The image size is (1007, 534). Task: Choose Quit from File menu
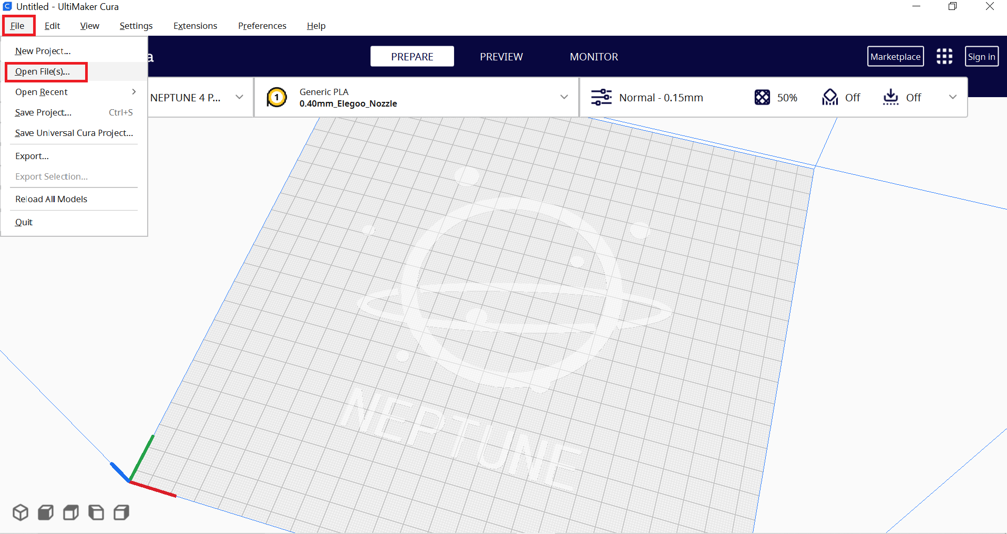coord(74,222)
